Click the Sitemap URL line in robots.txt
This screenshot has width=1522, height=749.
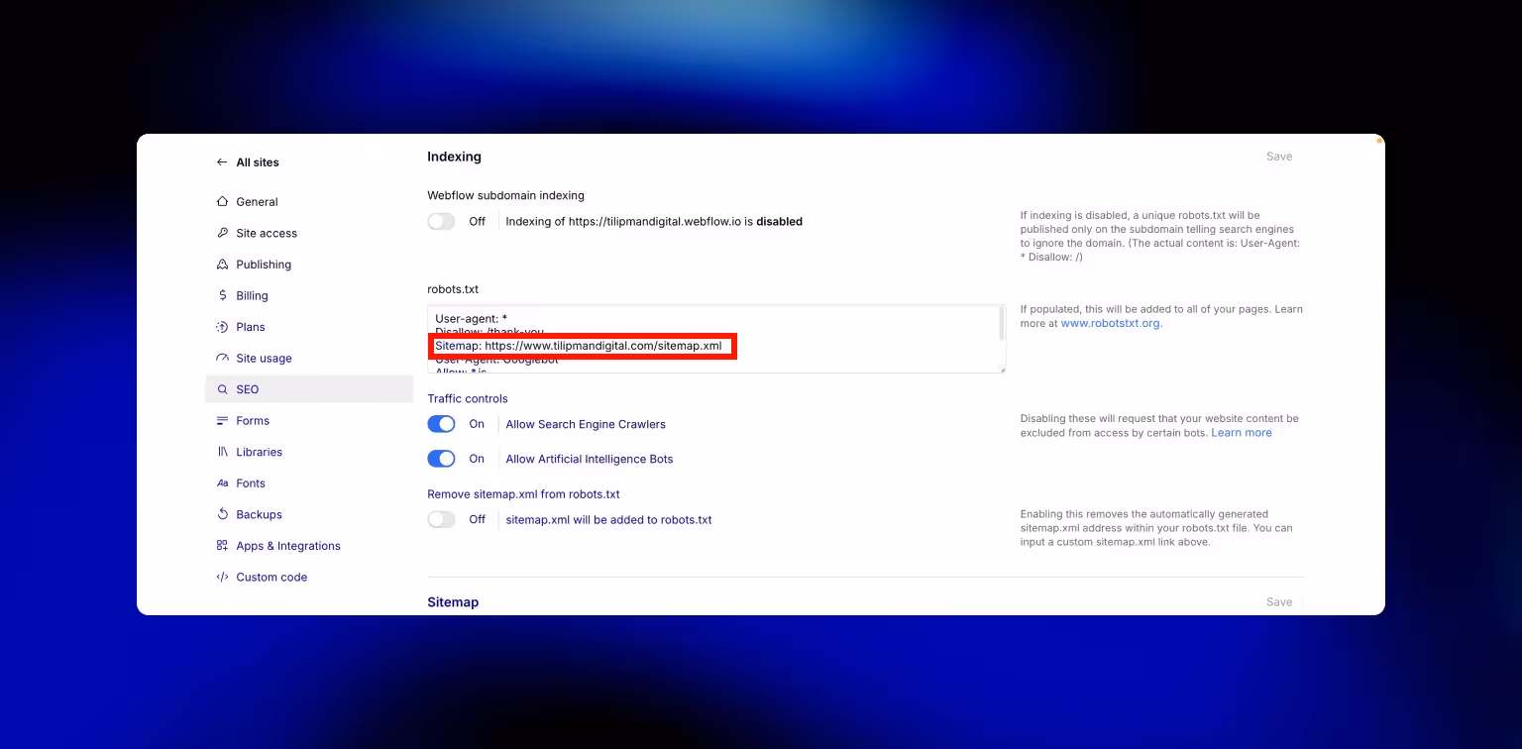(579, 346)
